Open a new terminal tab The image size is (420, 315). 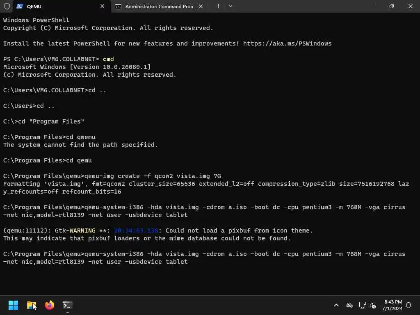pos(219,6)
